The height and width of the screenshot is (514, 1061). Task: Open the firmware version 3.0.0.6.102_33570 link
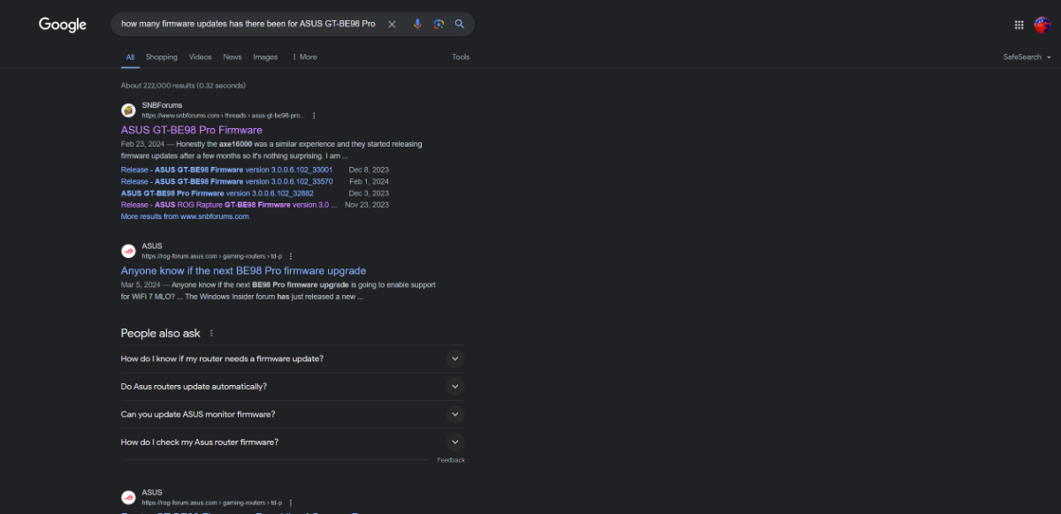pyautogui.click(x=226, y=181)
